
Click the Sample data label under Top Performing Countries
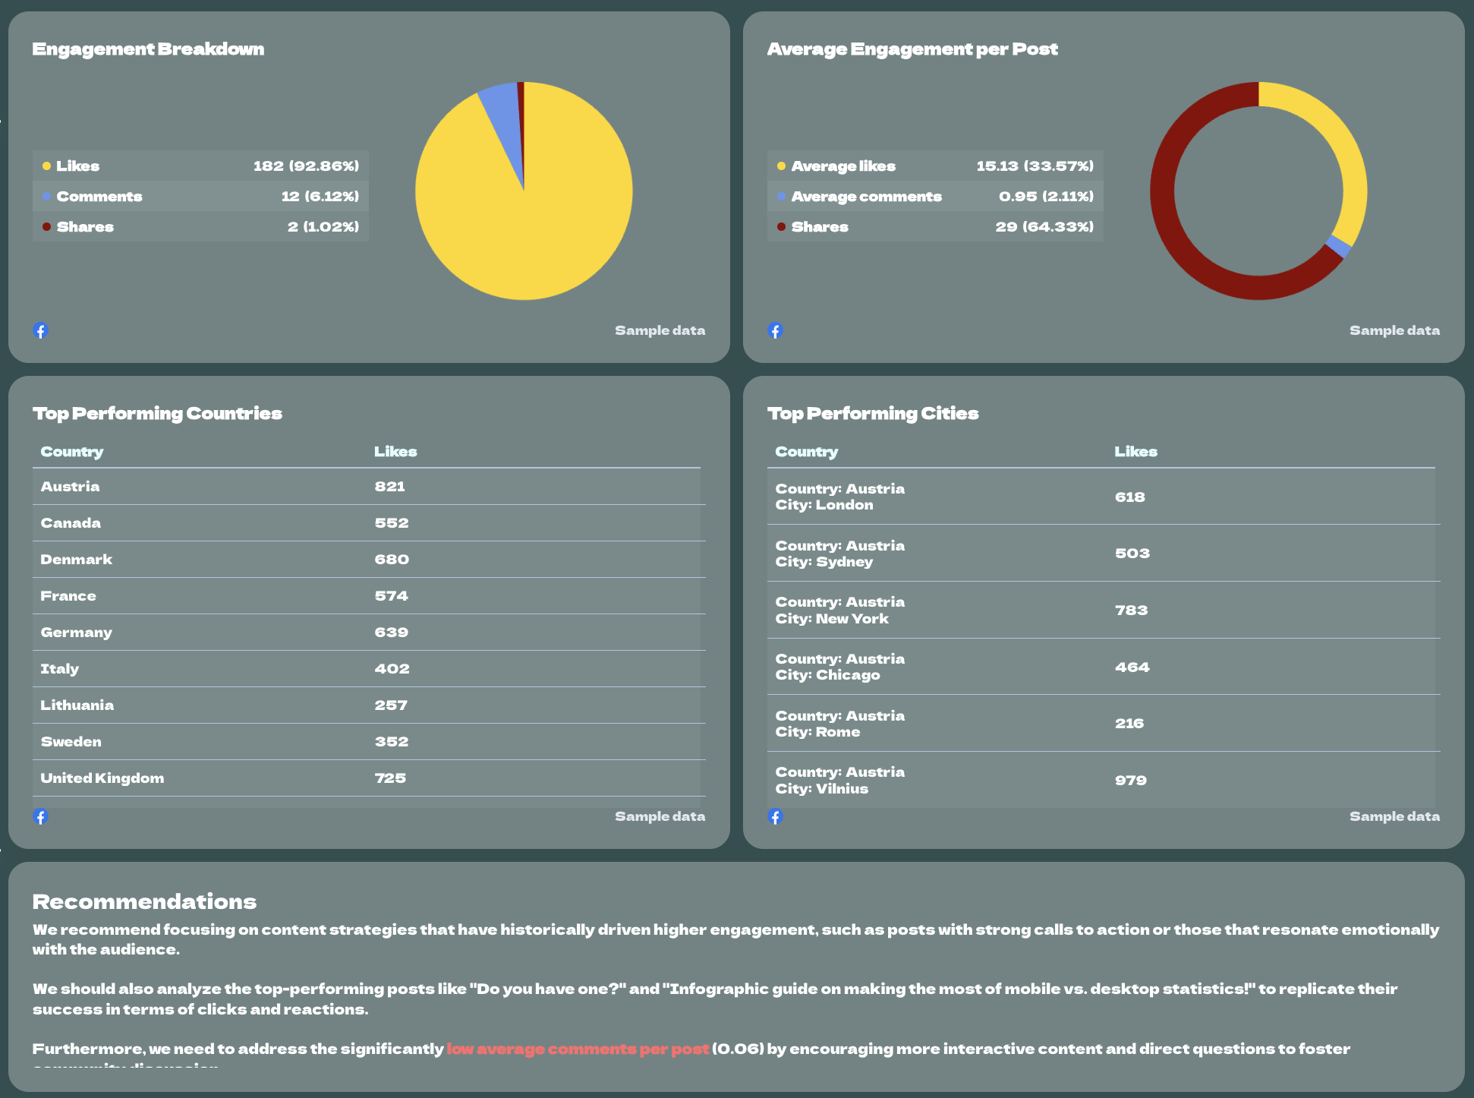click(660, 816)
